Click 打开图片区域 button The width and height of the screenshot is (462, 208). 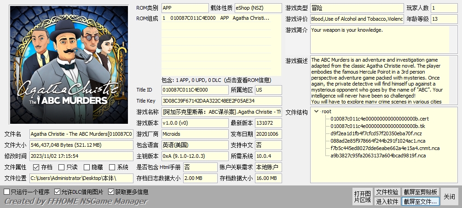point(362,196)
